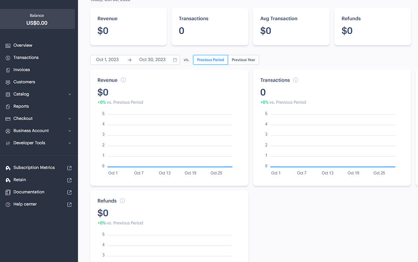Switch comparison to Previous Year
The width and height of the screenshot is (418, 262).
click(243, 60)
